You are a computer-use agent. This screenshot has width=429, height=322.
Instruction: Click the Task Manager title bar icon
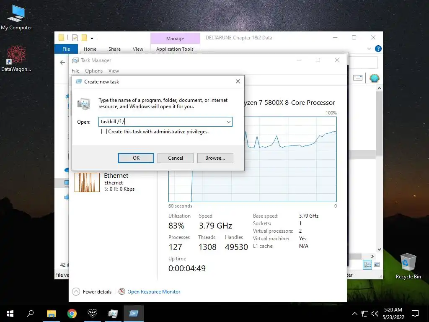75,60
